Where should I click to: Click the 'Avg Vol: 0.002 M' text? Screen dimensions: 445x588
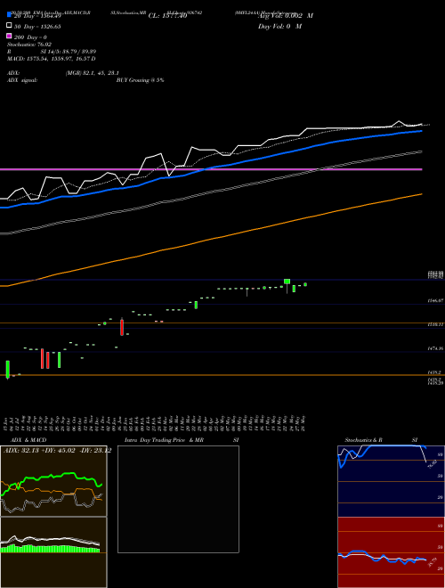click(x=286, y=16)
